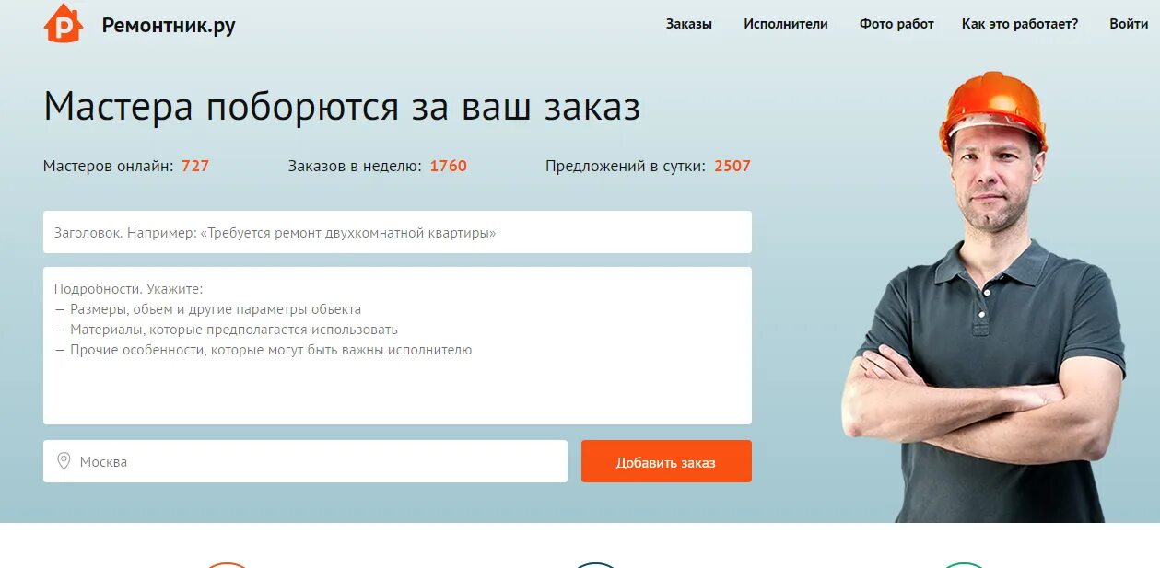This screenshot has height=568, width=1160.
Task: Focus the Заголовок order title field
Action: pyautogui.click(x=397, y=232)
